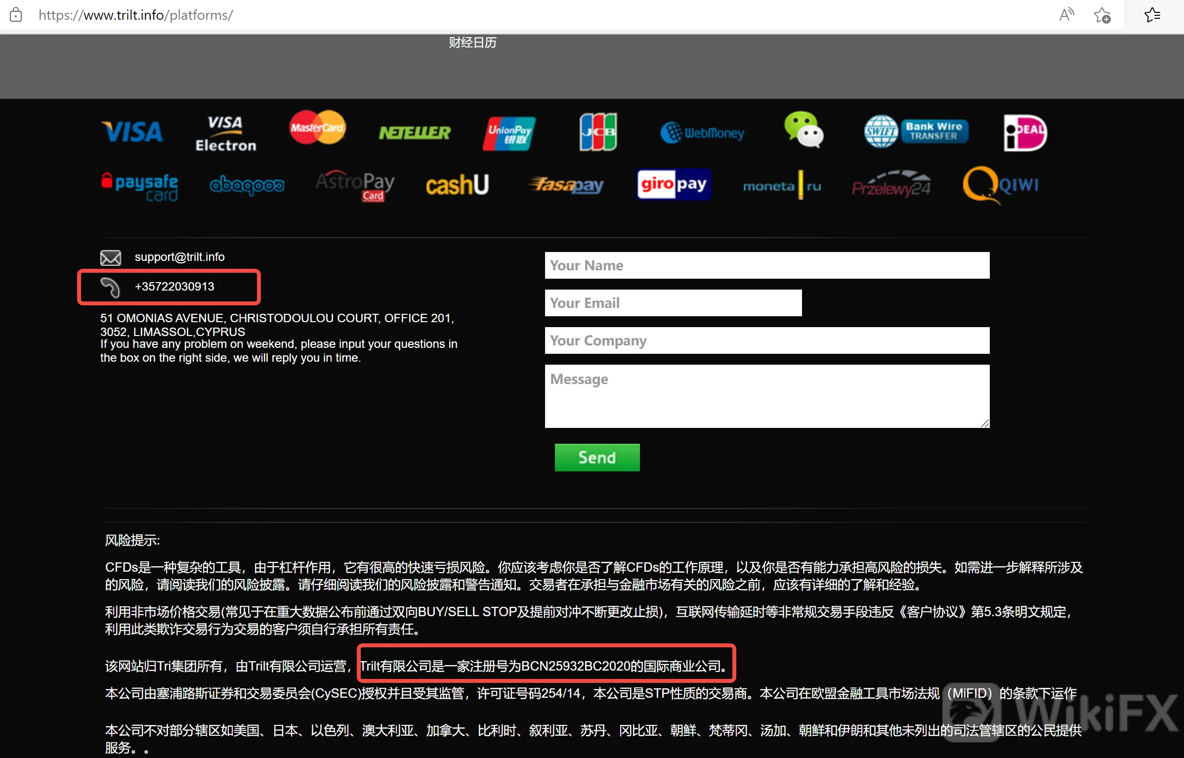The width and height of the screenshot is (1184, 758).
Task: Click the paysafecard logo
Action: point(139,186)
